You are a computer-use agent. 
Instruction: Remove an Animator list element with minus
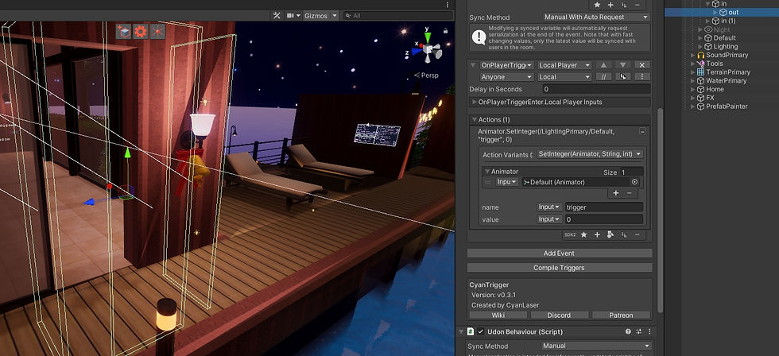tap(629, 193)
